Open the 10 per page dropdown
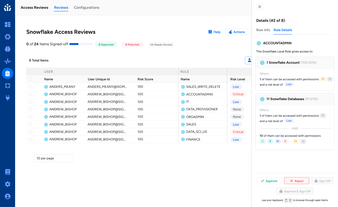Viewport: 338px width, 207px height. tap(53, 158)
